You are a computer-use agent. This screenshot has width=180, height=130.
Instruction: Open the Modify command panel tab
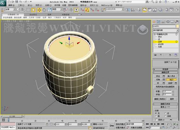pyautogui.click(x=158, y=22)
